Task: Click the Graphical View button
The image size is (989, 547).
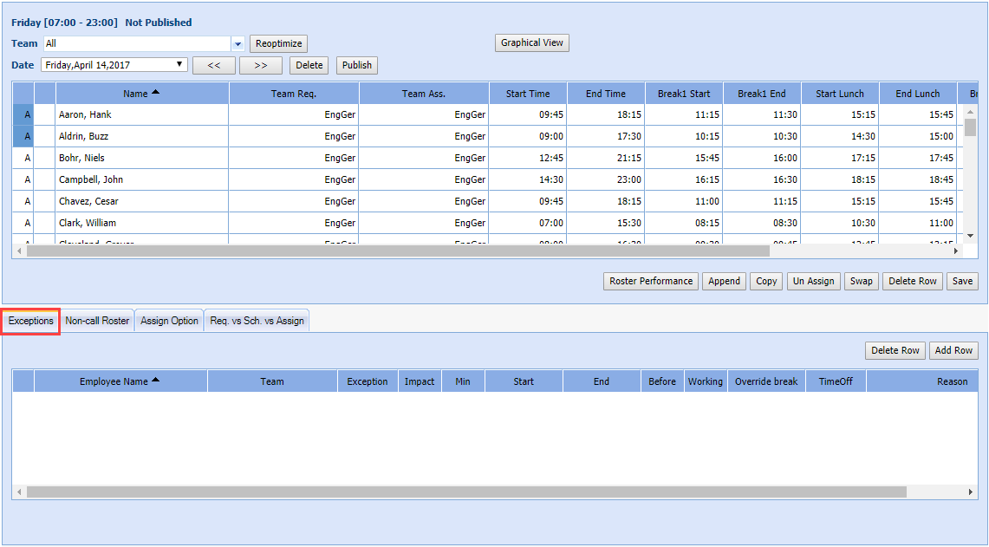Action: pos(531,43)
